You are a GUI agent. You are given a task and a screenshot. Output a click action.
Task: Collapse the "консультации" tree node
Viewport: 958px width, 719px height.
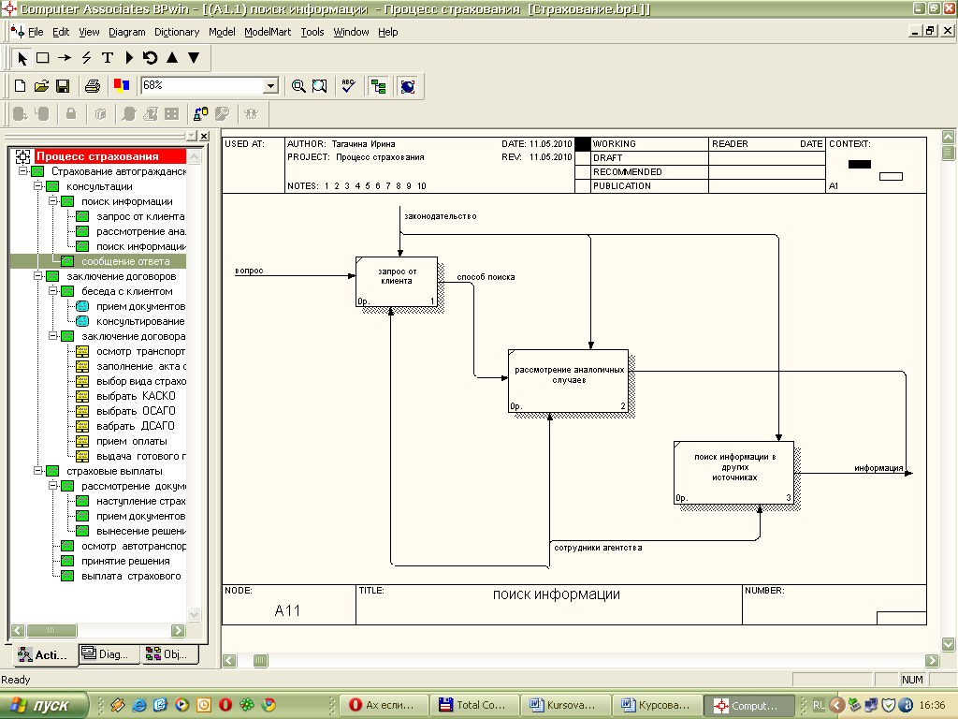pos(38,186)
